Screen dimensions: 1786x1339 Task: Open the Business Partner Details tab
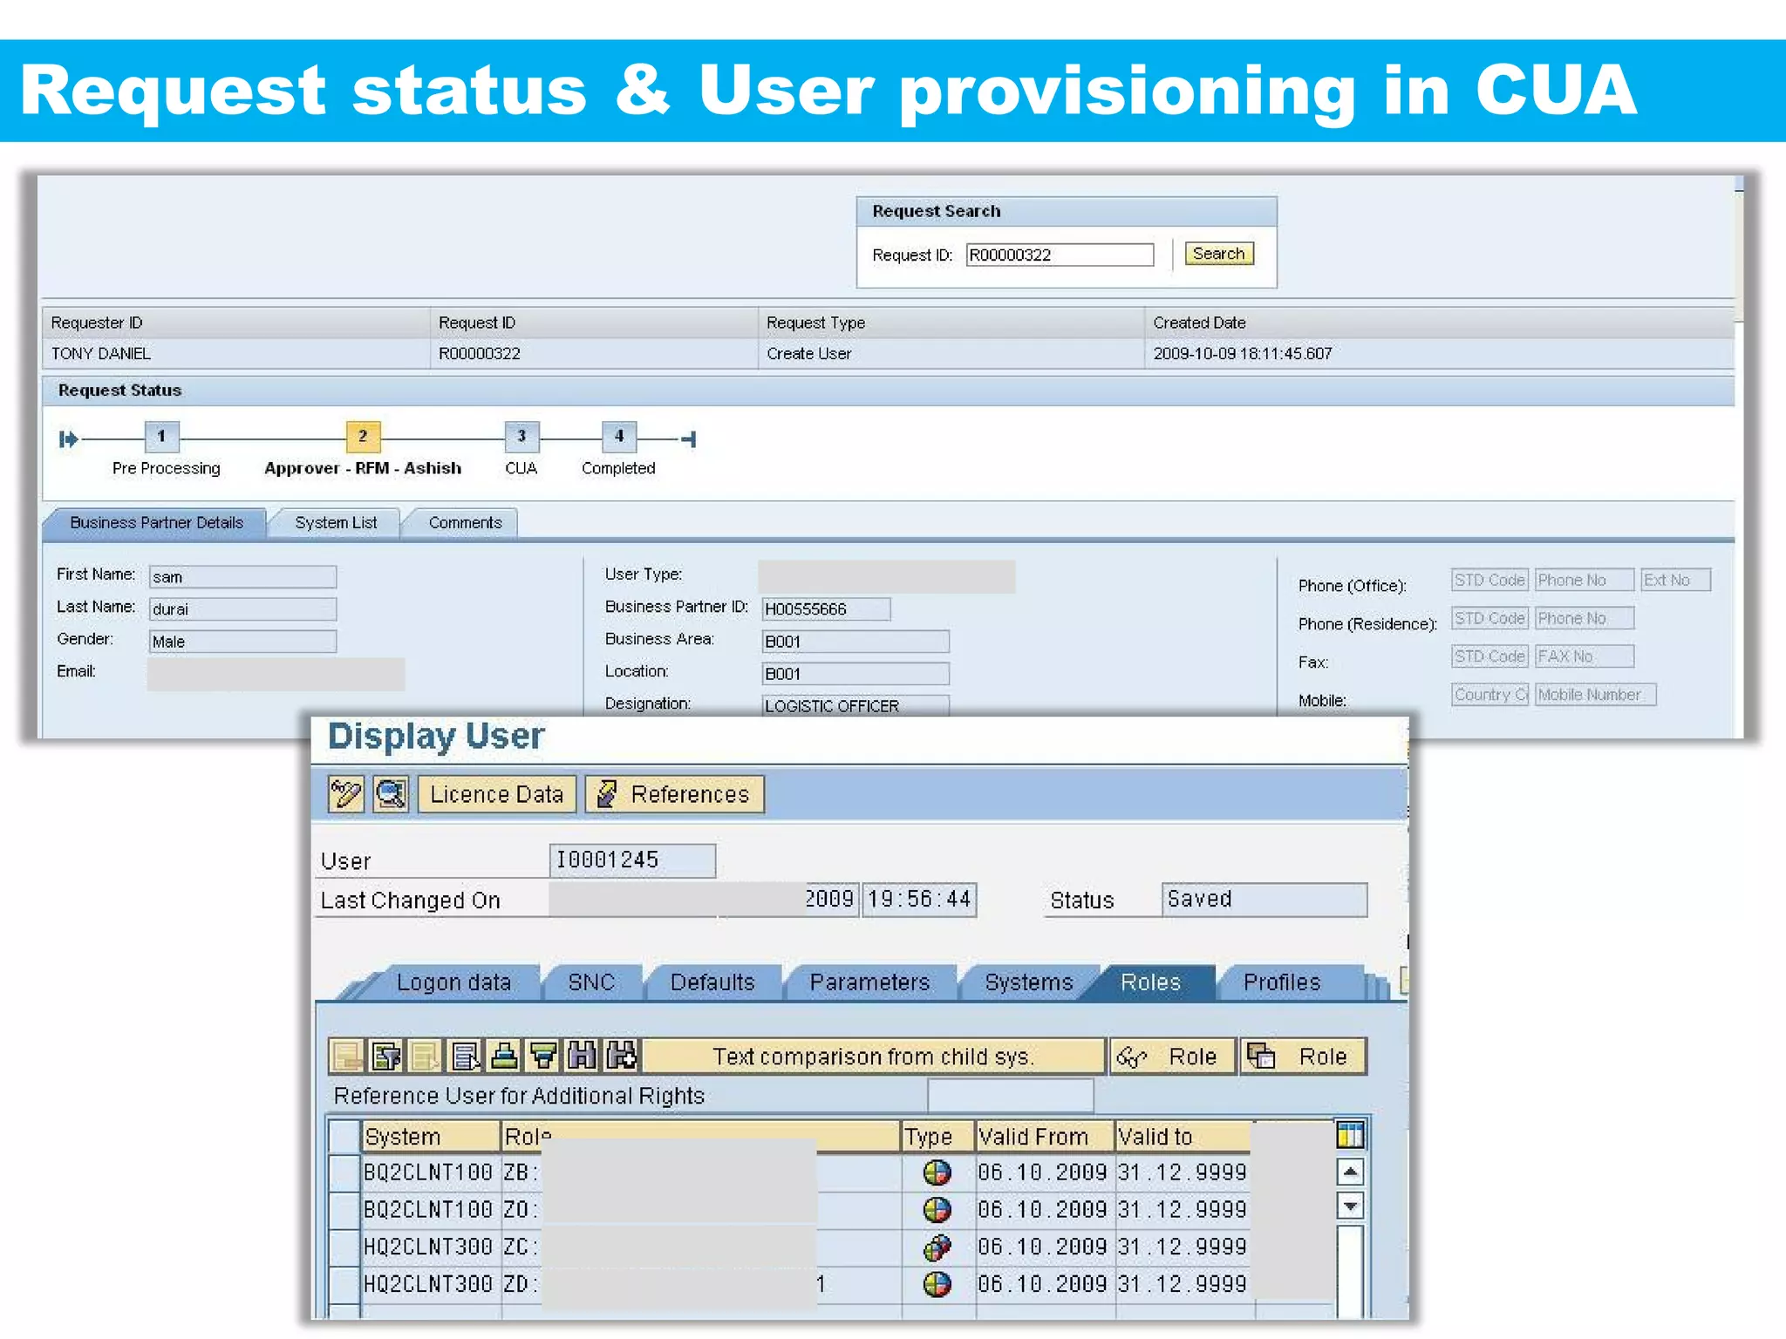point(157,523)
